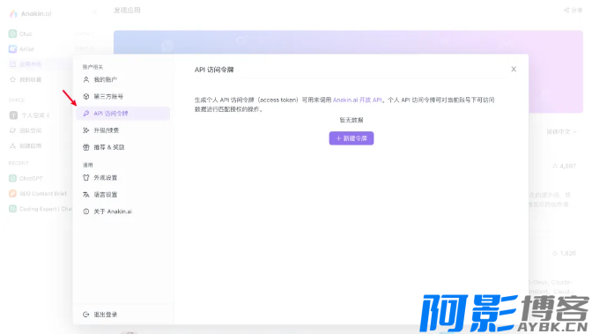The height and width of the screenshot is (334, 592).
Task: Open the Anakin.ai 开放 API link
Action: (x=357, y=100)
